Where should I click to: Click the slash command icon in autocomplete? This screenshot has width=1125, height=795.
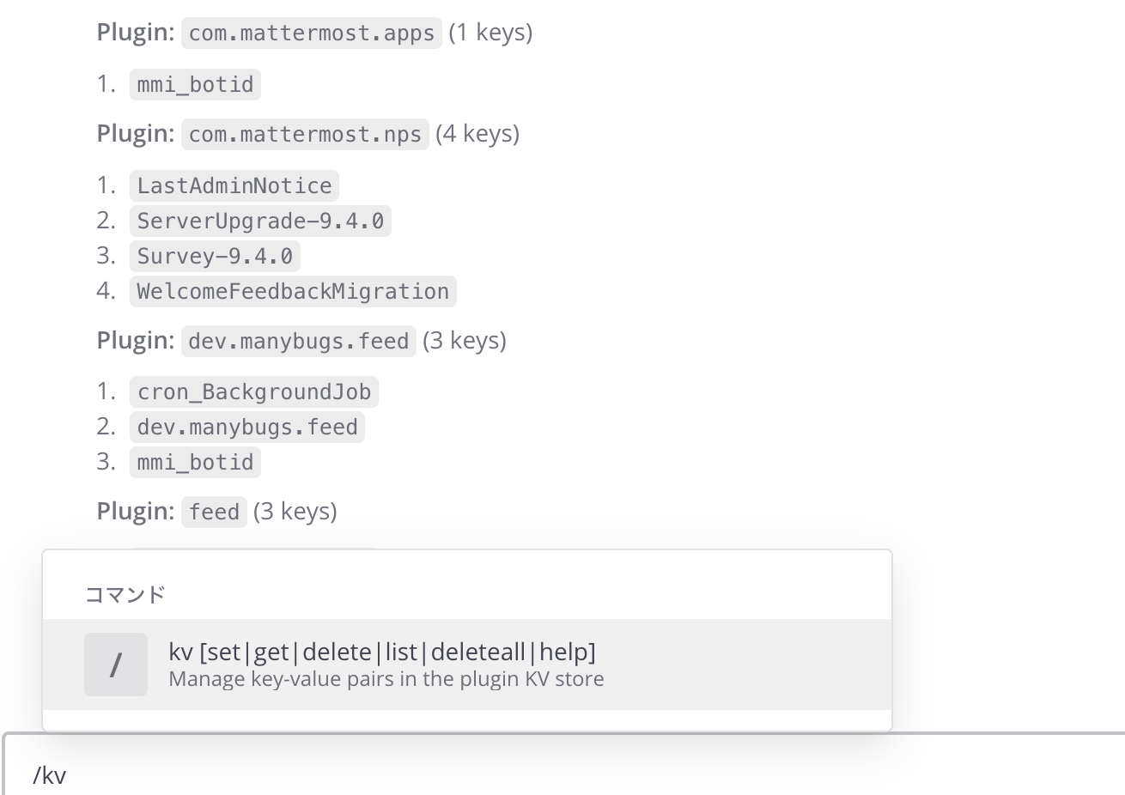[115, 665]
